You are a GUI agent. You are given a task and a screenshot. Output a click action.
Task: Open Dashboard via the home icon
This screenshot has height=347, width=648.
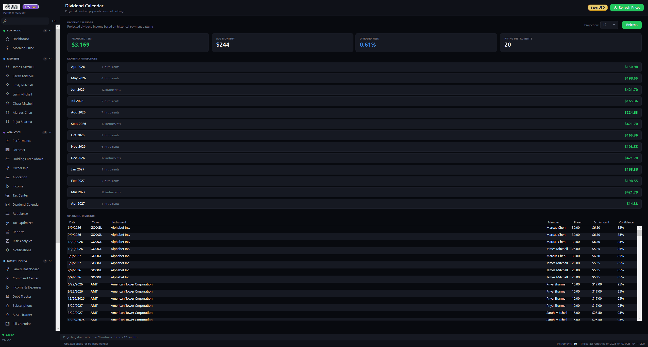click(8, 39)
